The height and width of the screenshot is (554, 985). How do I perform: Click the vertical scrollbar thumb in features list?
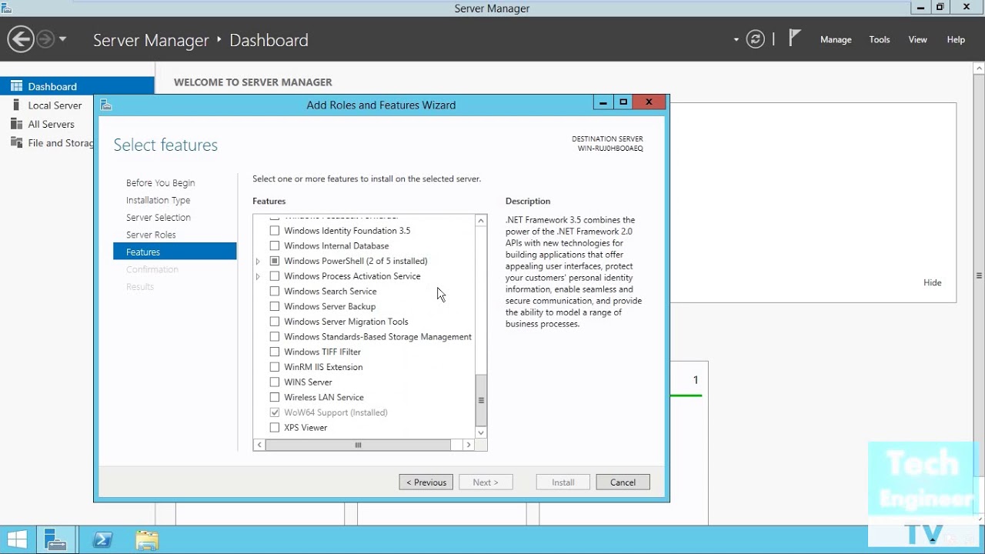tap(481, 400)
